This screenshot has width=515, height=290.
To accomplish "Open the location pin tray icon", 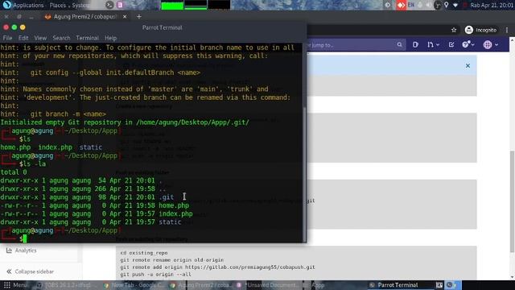I will (x=447, y=5).
